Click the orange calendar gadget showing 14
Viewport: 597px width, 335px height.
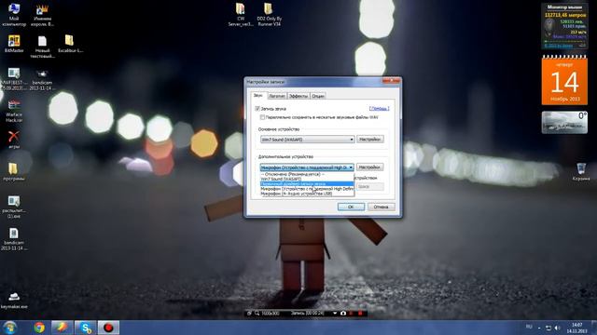point(564,81)
